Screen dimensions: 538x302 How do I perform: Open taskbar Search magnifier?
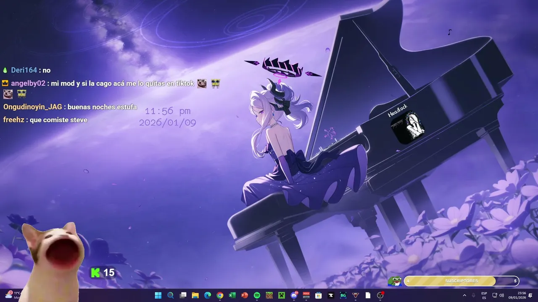coord(170,295)
